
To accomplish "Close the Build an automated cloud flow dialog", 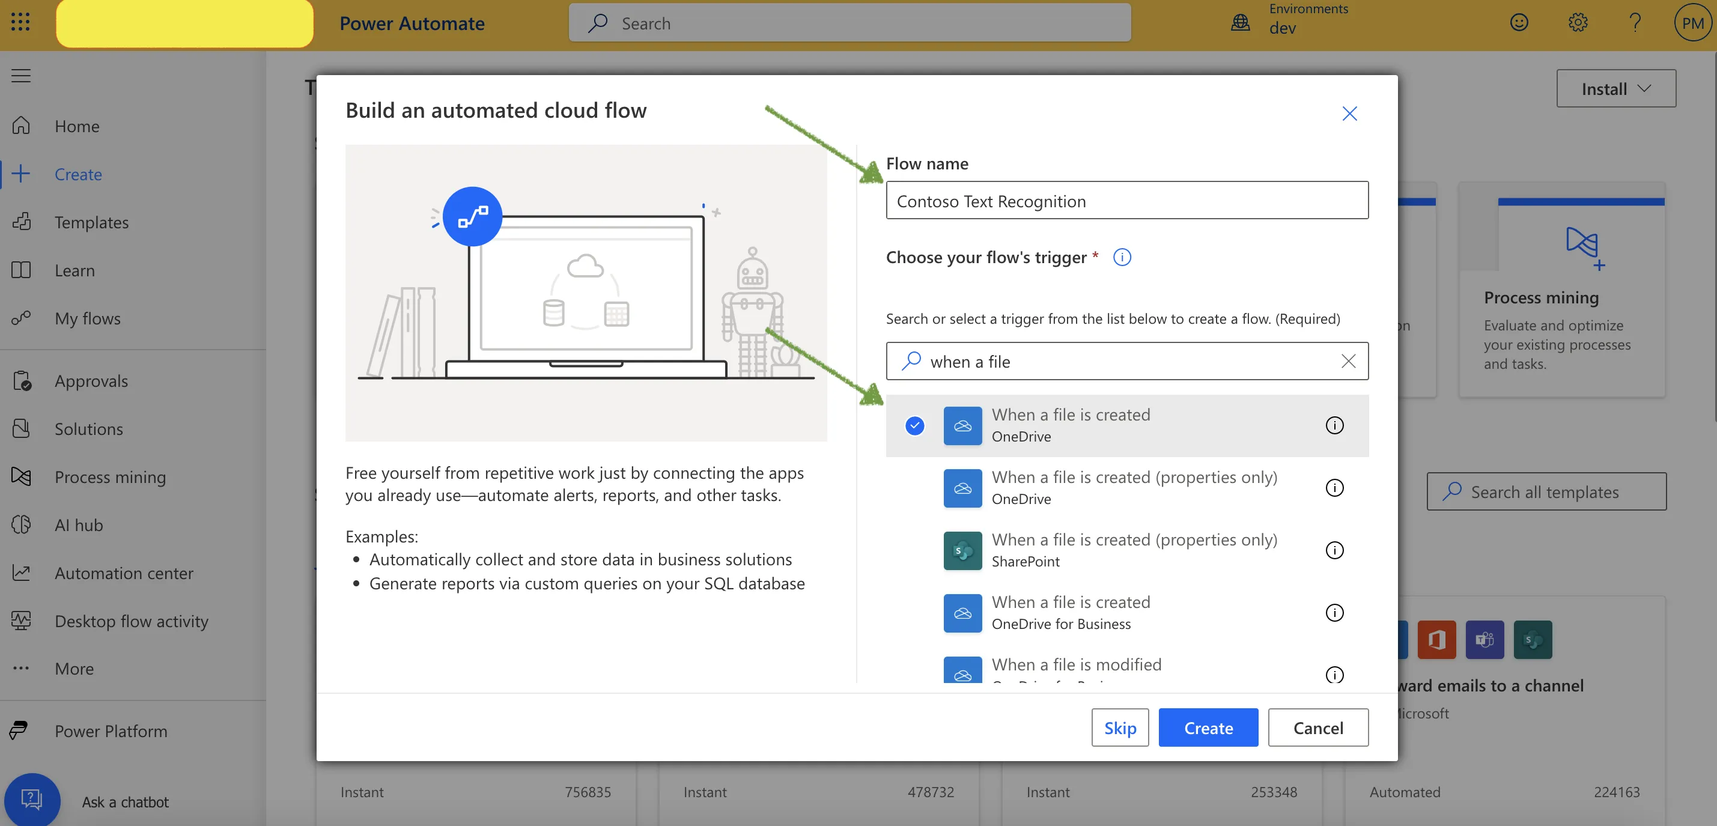I will (1350, 114).
